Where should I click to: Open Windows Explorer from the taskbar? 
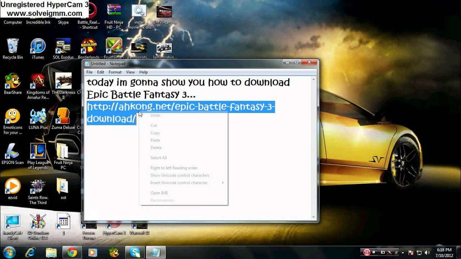pos(51,252)
